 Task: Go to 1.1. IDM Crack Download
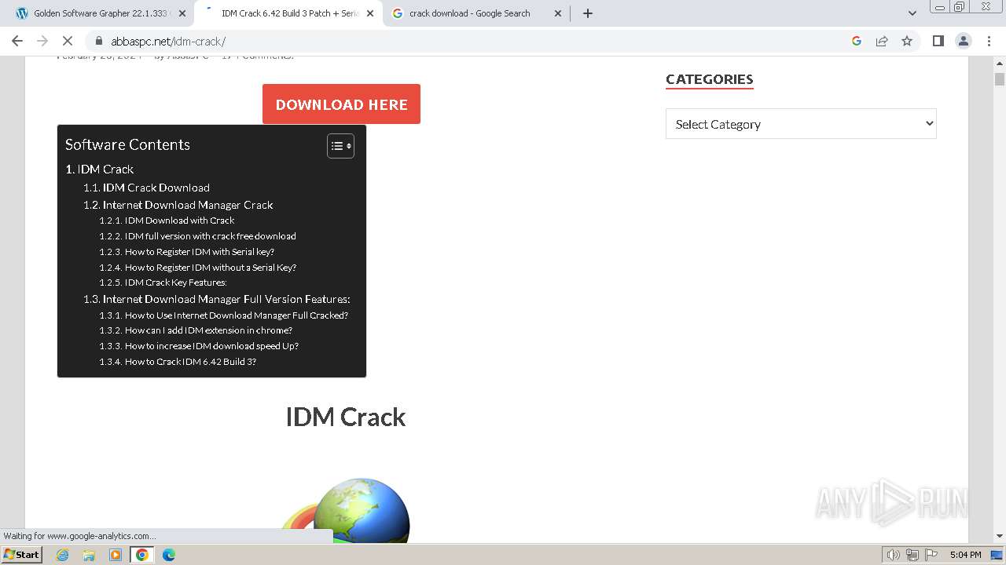146,188
